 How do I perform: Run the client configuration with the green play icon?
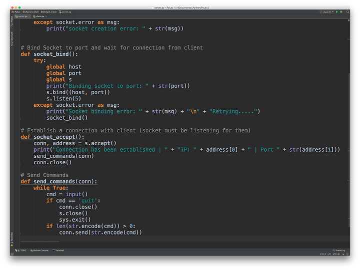[x=337, y=12]
